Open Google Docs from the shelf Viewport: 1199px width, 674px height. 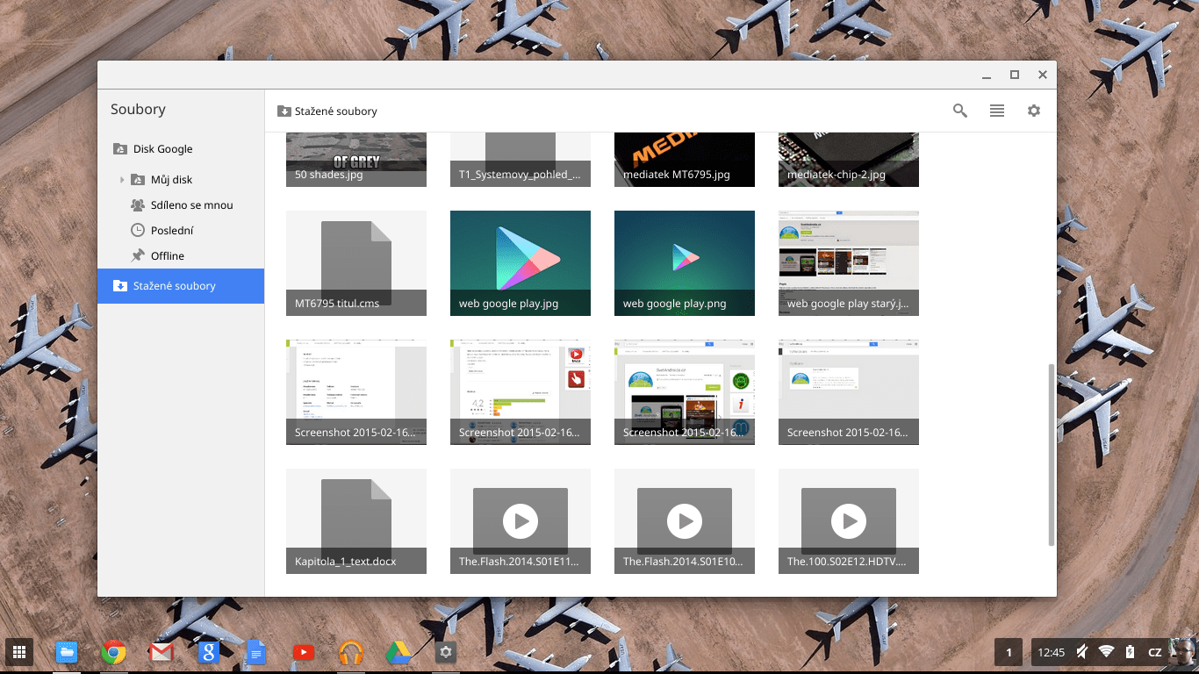coord(255,652)
